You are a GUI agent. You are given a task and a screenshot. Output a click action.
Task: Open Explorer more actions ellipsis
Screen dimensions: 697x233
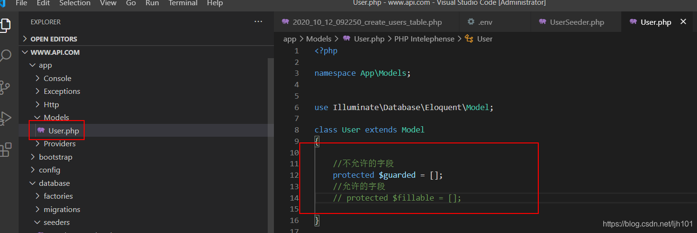pos(258,22)
